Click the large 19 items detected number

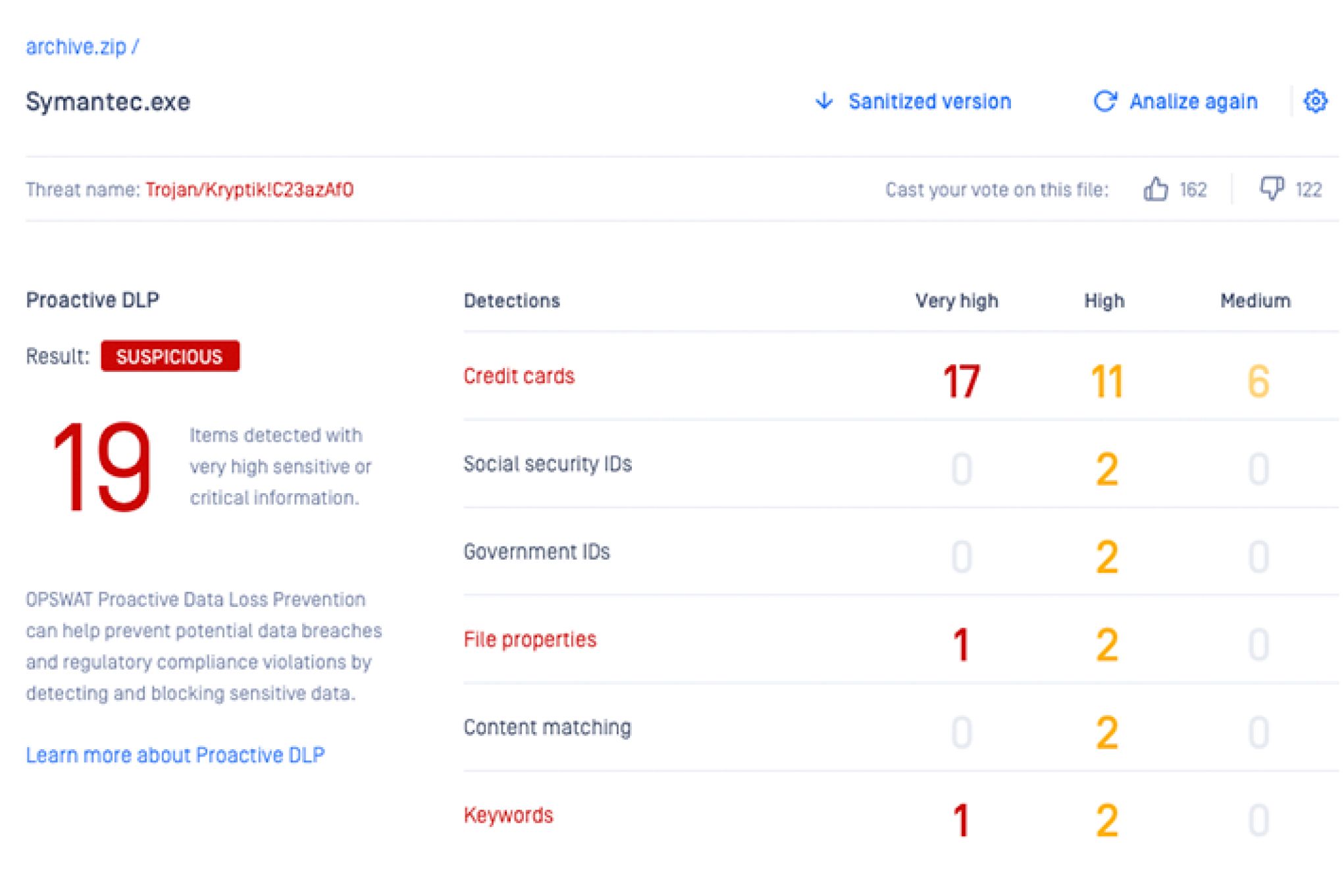click(x=103, y=466)
